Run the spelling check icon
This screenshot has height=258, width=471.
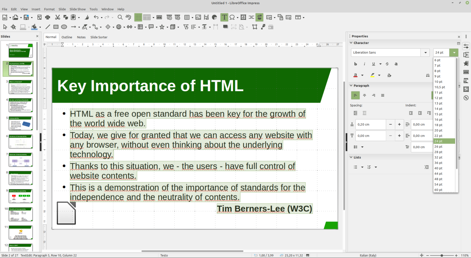128,17
